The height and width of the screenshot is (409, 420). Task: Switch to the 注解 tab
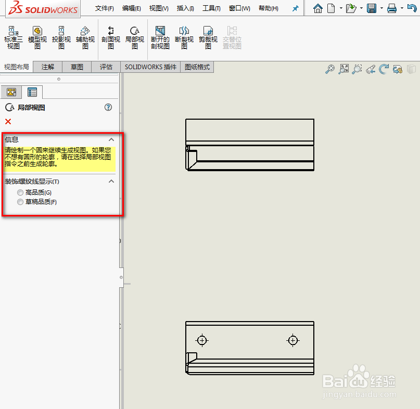coord(47,67)
